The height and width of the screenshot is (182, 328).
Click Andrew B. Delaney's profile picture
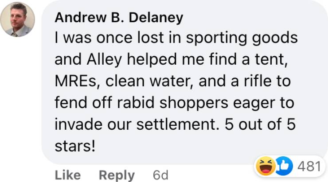18,20
